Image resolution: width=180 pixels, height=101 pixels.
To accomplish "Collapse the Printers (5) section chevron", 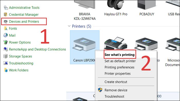I will tap(69, 26).
